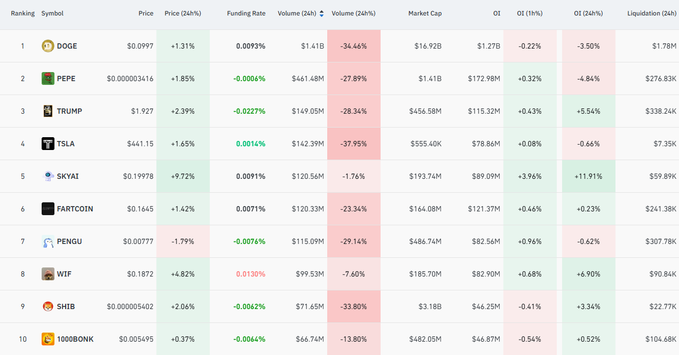Click the PEPE frog icon
This screenshot has height=355, width=679.
click(x=48, y=78)
